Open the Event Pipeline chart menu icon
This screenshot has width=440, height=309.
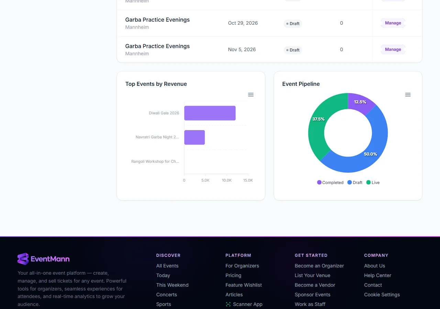click(408, 95)
